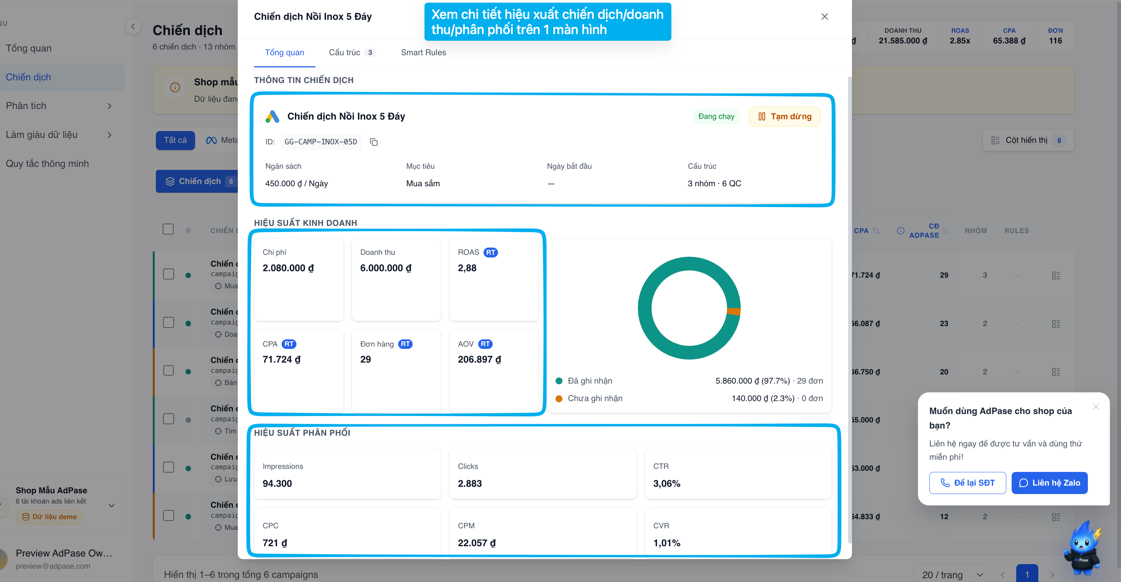This screenshot has height=582, width=1121.
Task: Tick the checkbox of the 53.000 ₫ row
Action: [x=168, y=467]
